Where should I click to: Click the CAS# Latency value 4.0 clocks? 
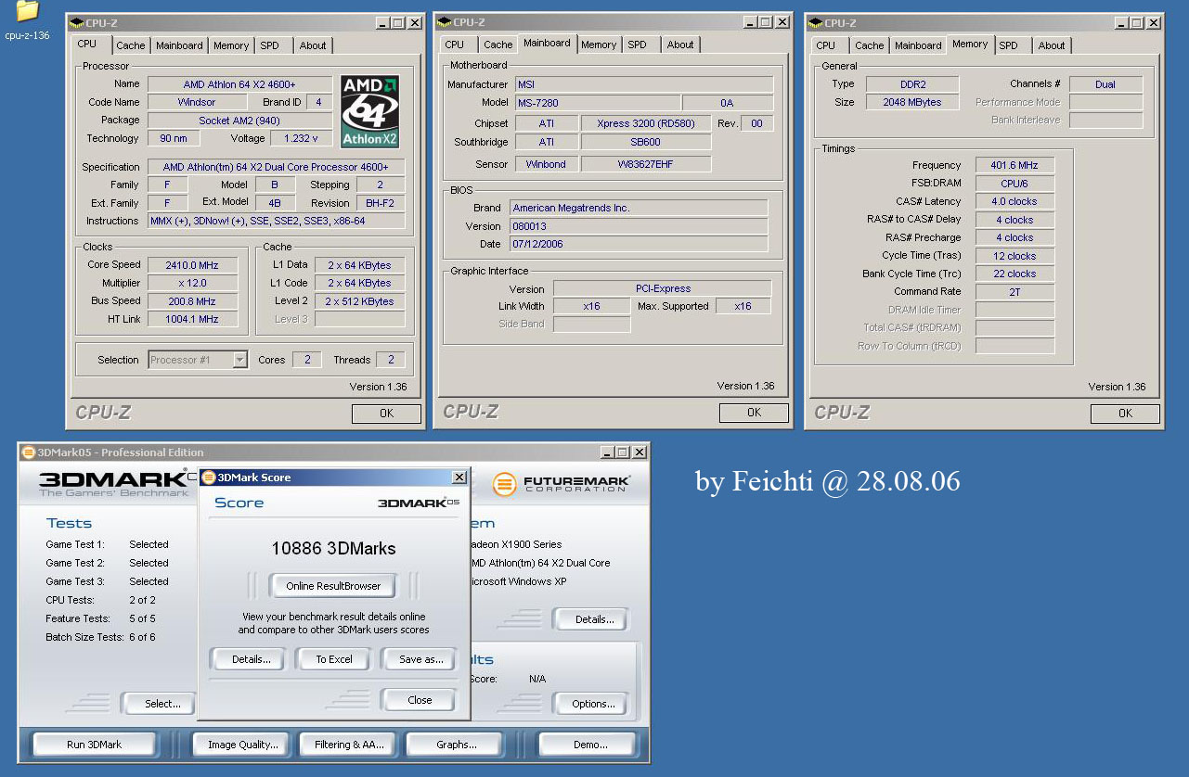tap(1015, 201)
